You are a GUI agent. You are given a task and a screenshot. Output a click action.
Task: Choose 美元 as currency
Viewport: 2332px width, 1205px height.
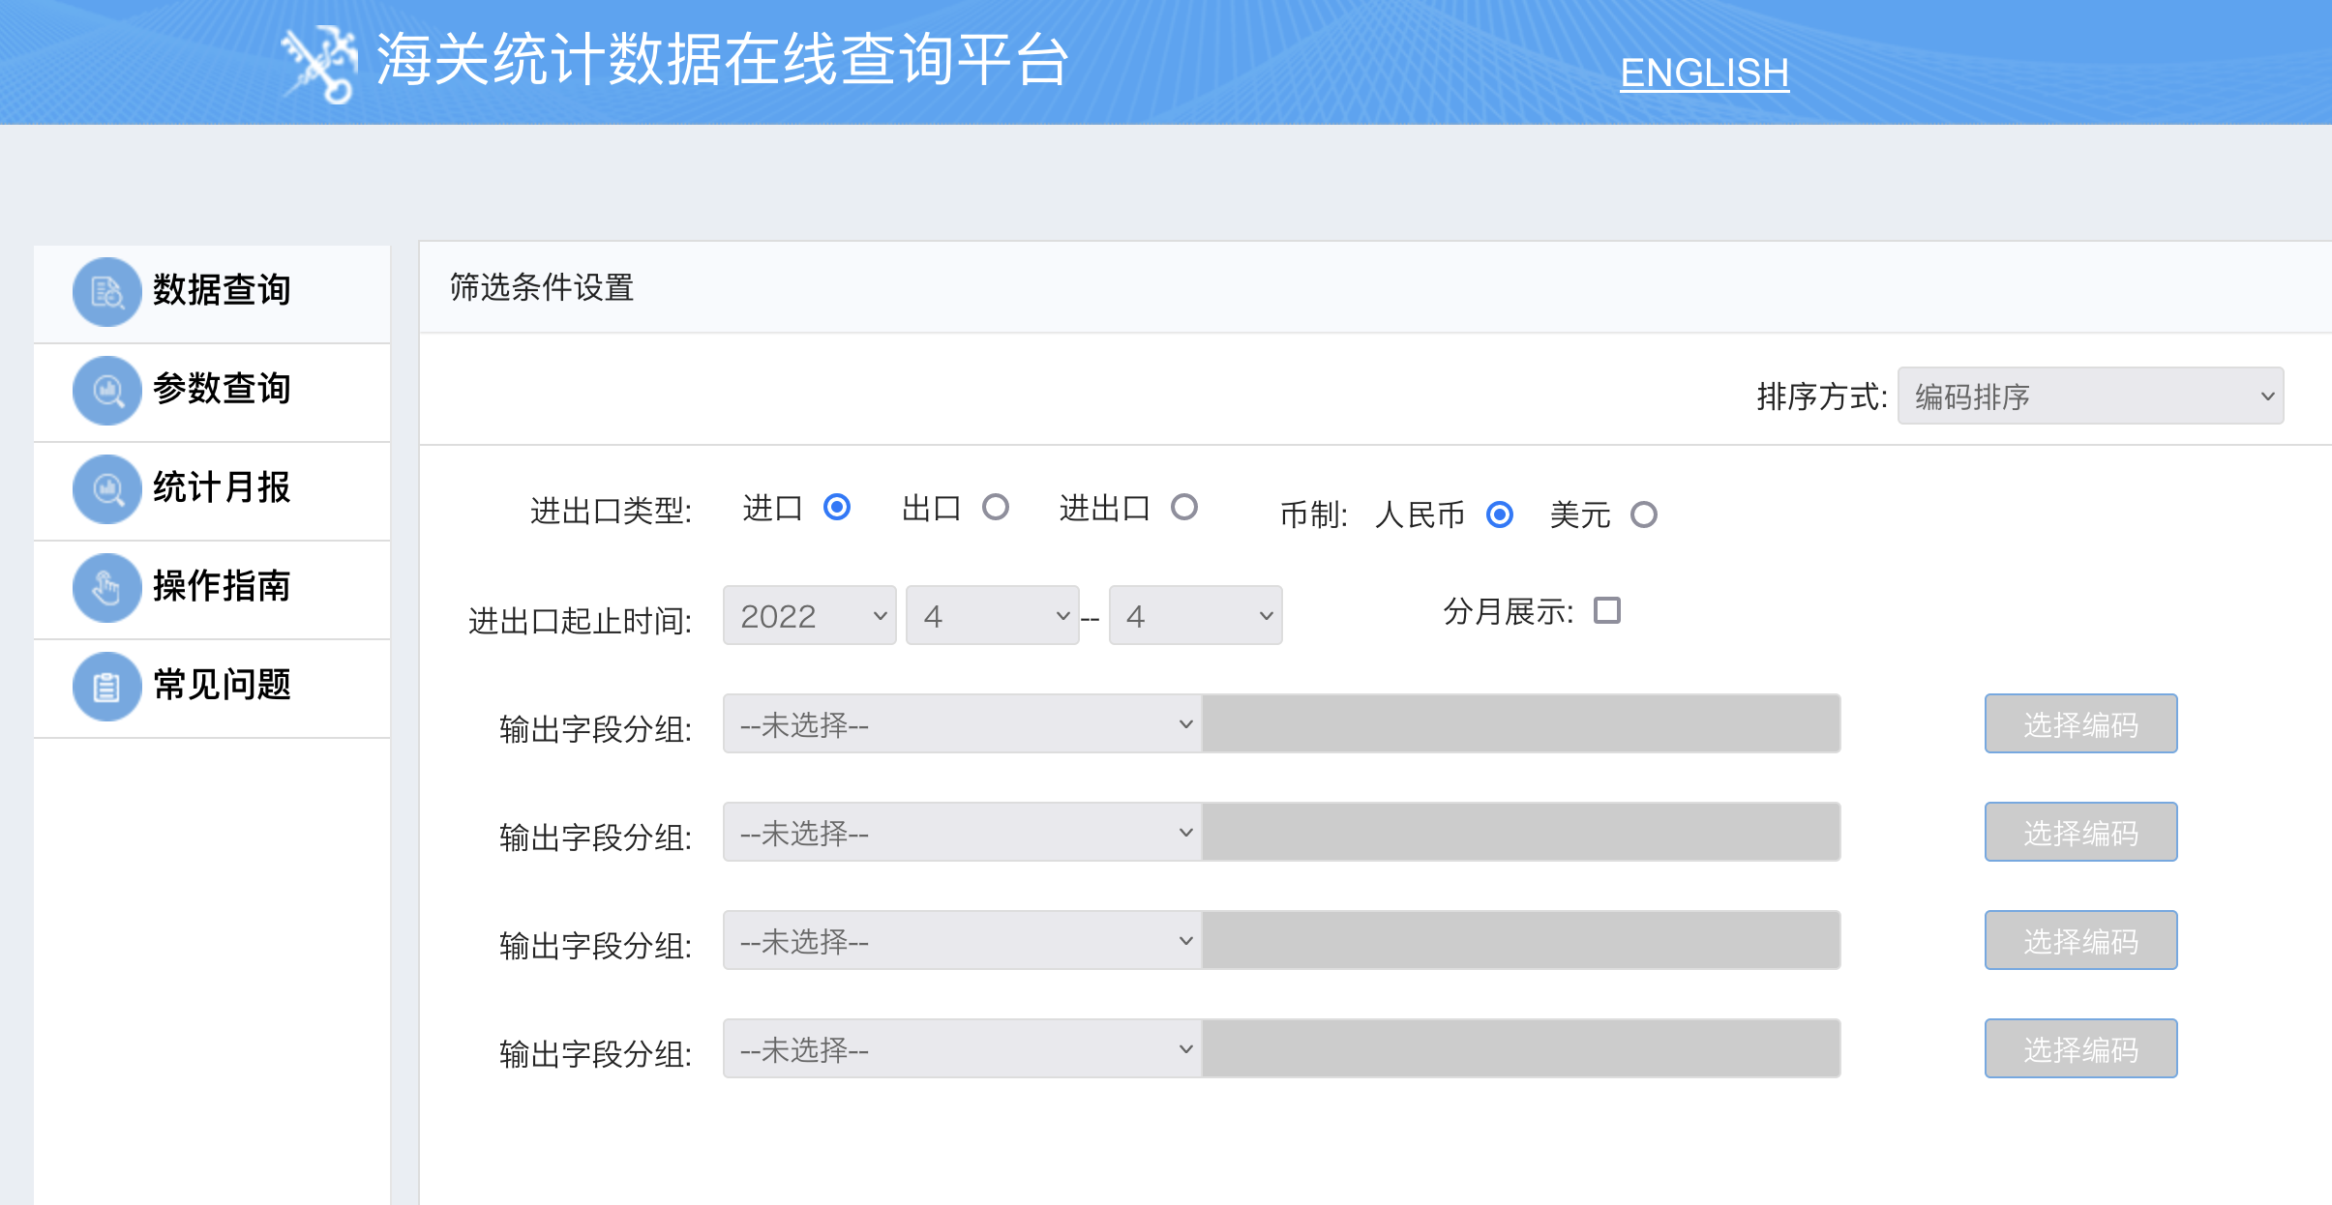click(1643, 514)
